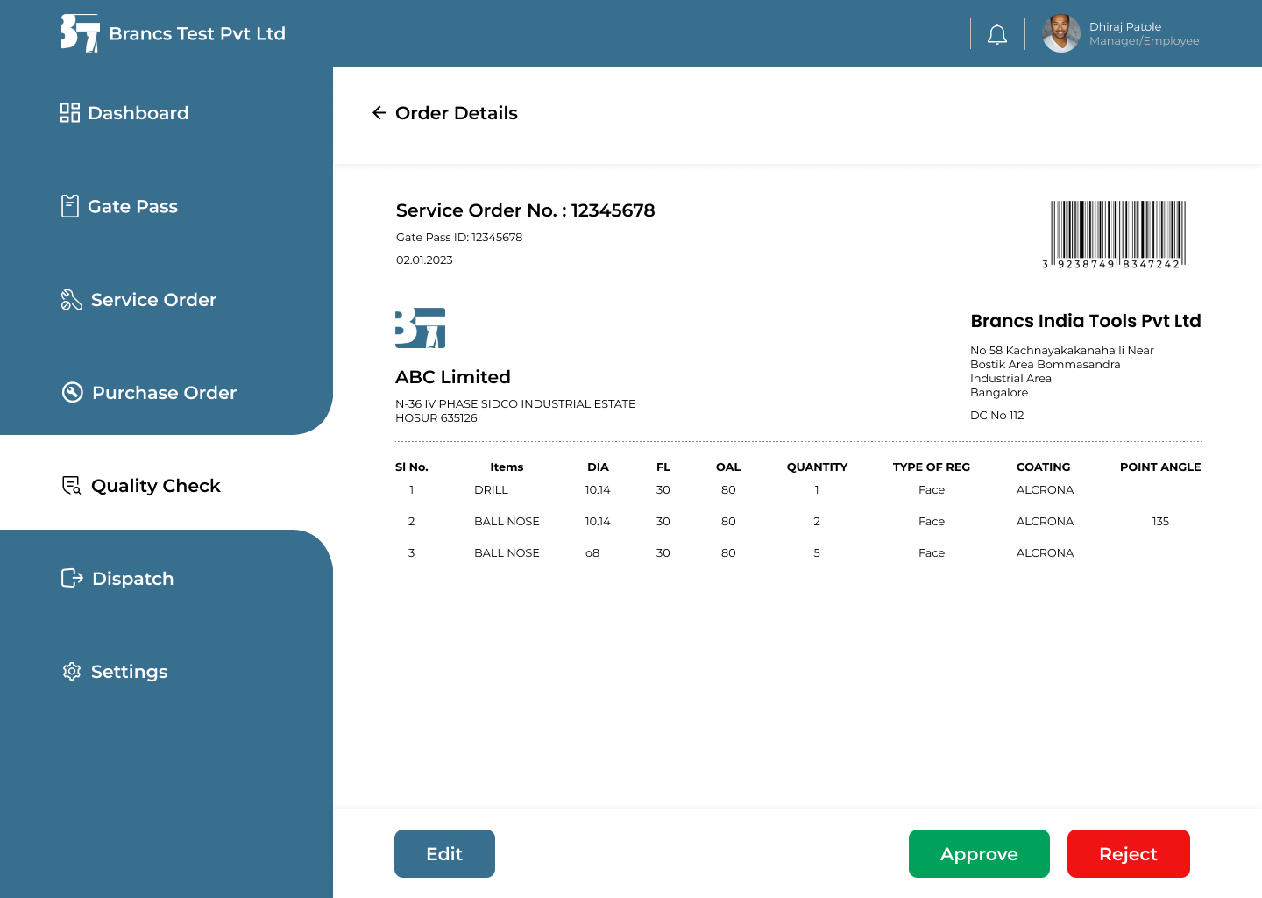
Task: Select the Gate Pass clipboard icon
Action: pos(70,205)
